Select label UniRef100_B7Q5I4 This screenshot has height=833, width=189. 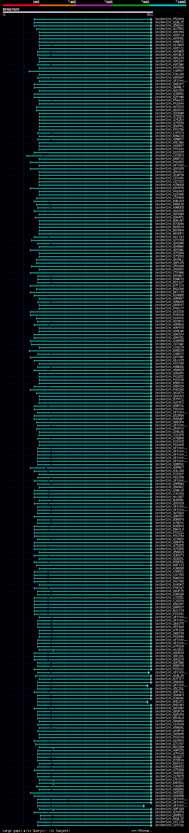point(170,760)
